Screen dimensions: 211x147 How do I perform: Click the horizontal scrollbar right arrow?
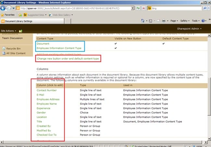[206, 142]
